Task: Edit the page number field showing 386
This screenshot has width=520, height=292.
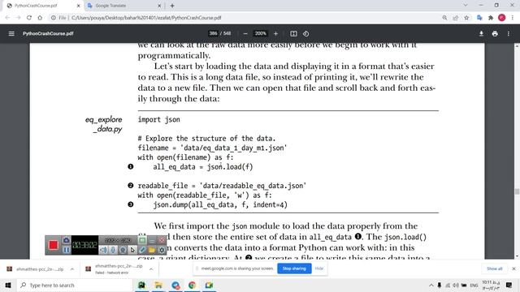Action: 213,33
